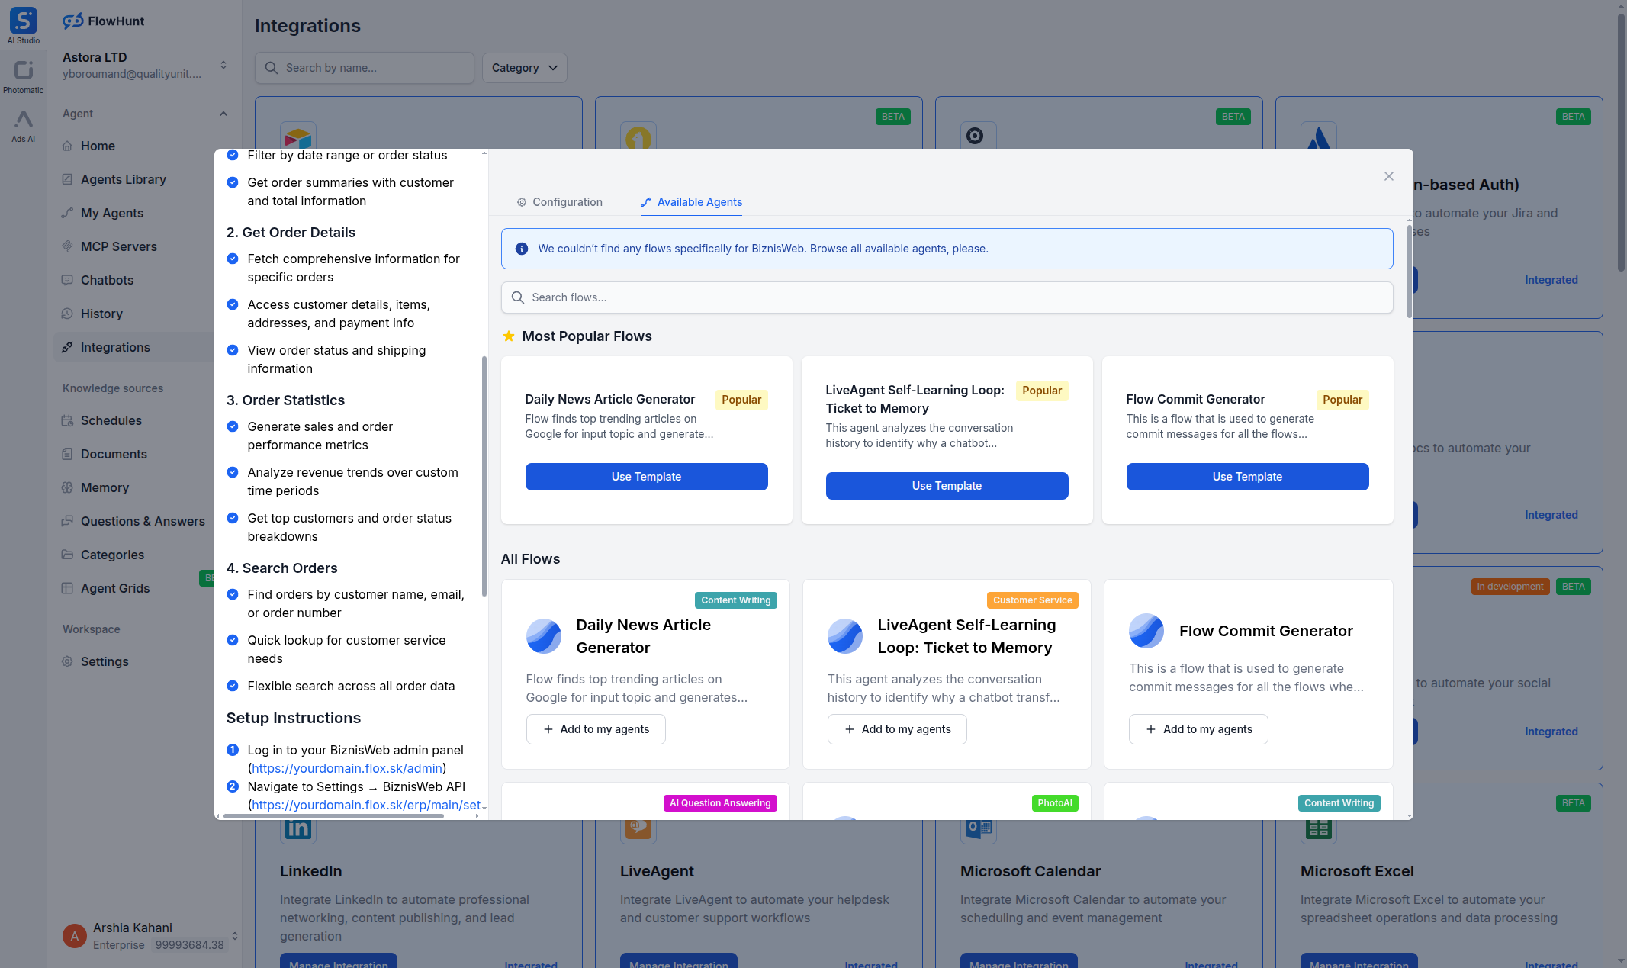This screenshot has width=1627, height=968.
Task: Click Use Template for Daily News Article Generator
Action: [645, 477]
